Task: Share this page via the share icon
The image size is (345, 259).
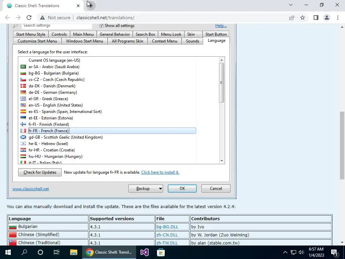Action: click(292, 18)
